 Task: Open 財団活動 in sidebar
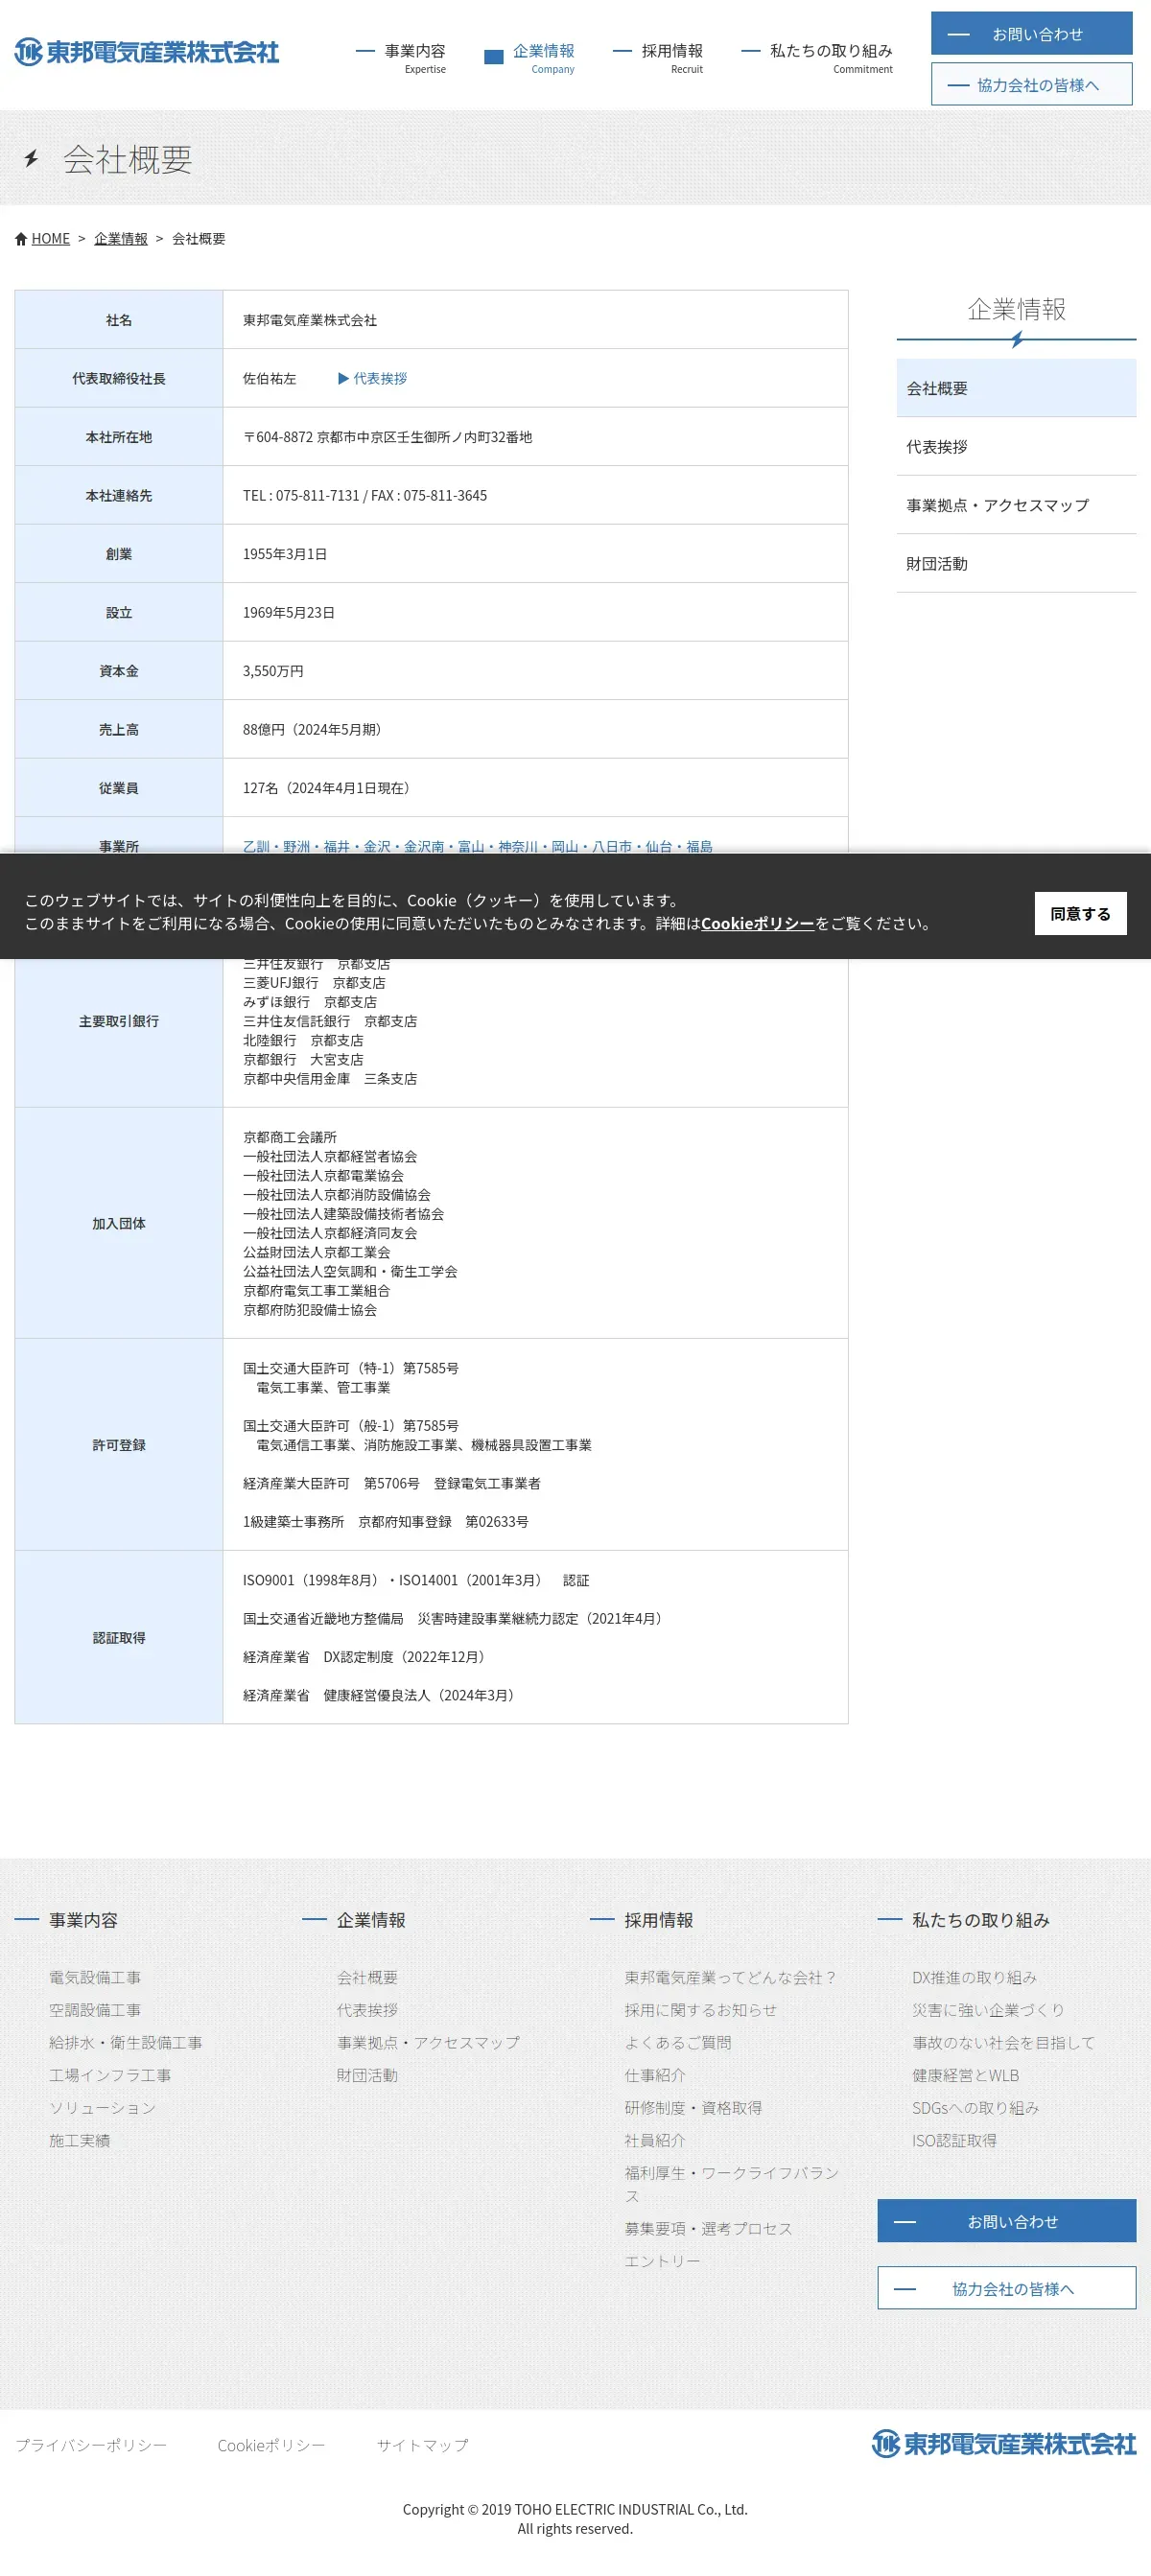point(1016,564)
